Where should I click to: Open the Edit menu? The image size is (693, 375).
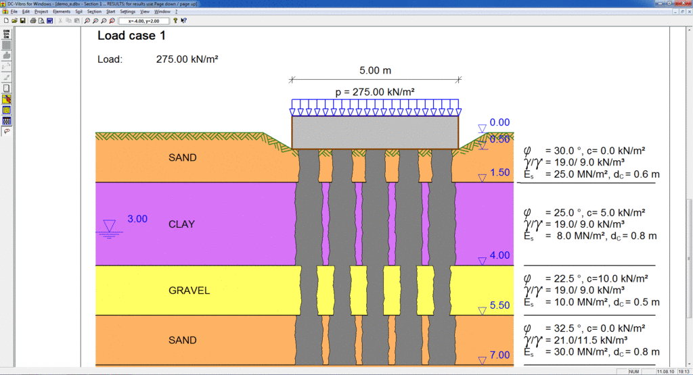click(26, 11)
